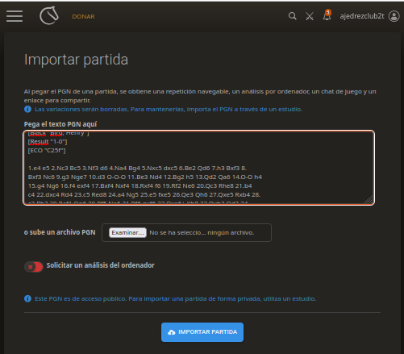Open the variations study link text
Screen dimensions: 404x354
coord(169,109)
